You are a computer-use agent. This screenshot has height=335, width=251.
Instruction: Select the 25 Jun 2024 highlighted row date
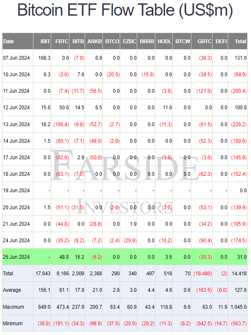tap(16, 257)
